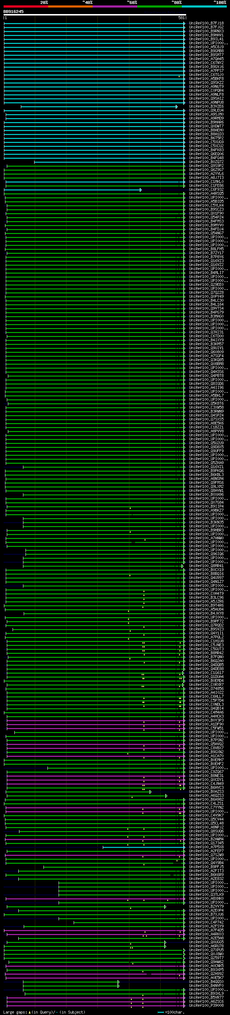Click label UniRef100_Q7S2W9
230x1015 pixels.
click(x=206, y=855)
